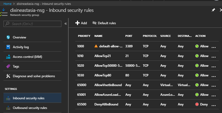Open Diagnose and solve problems
Screen dimensions: 222x113
click(32, 76)
